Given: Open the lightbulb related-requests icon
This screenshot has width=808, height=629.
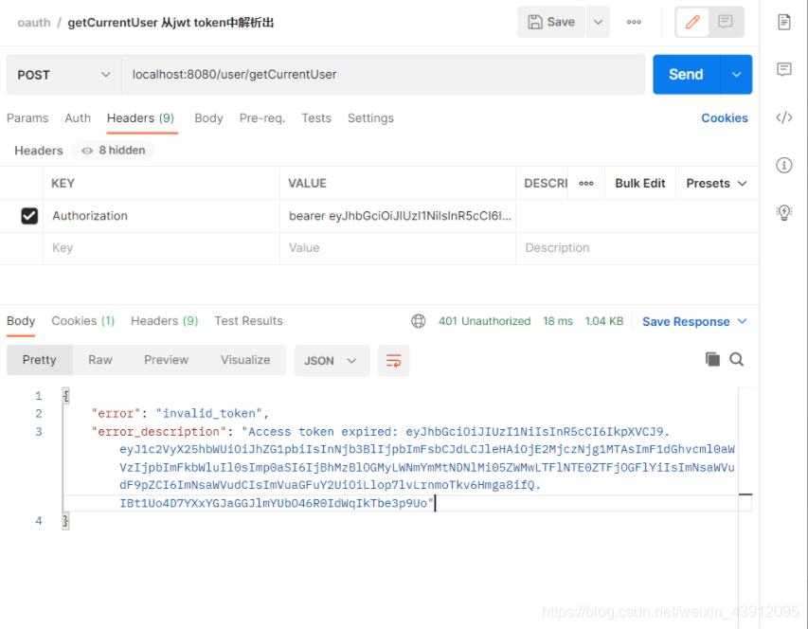Looking at the screenshot, I should 784,212.
